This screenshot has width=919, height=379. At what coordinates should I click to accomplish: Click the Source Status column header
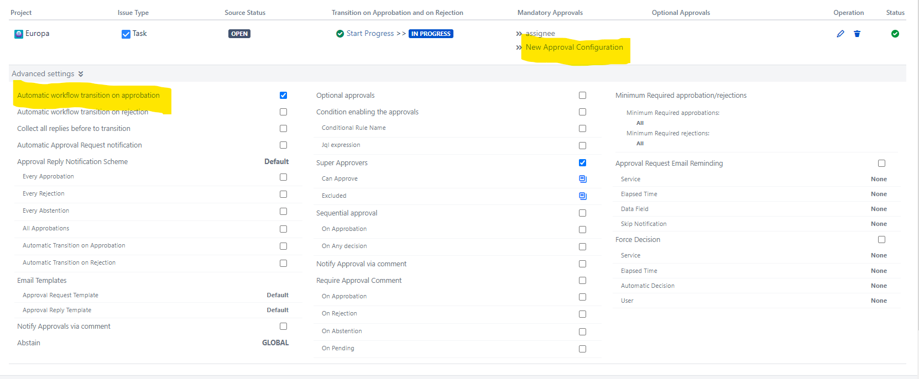pyautogui.click(x=244, y=13)
